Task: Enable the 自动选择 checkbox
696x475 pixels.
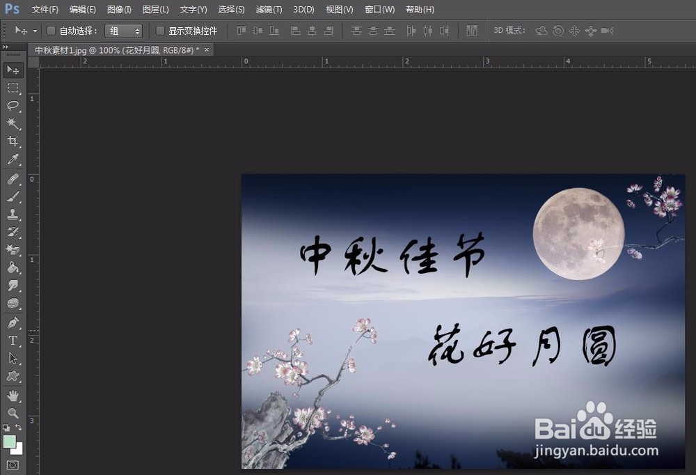Action: tap(50, 31)
